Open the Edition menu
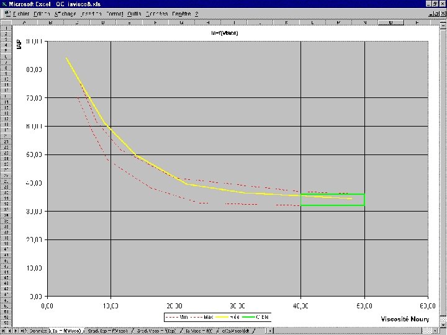The height and width of the screenshot is (335, 447). pos(42,14)
